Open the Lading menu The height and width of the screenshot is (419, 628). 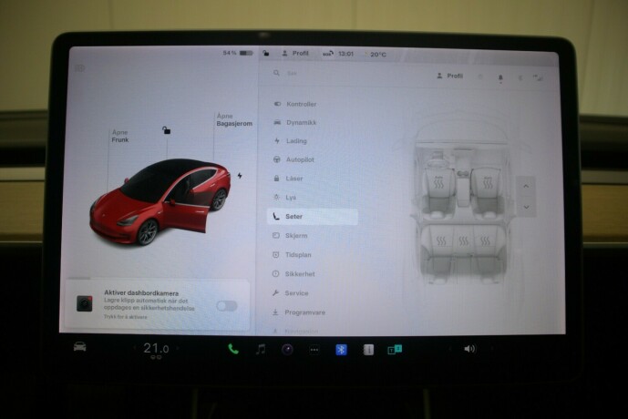[291, 141]
